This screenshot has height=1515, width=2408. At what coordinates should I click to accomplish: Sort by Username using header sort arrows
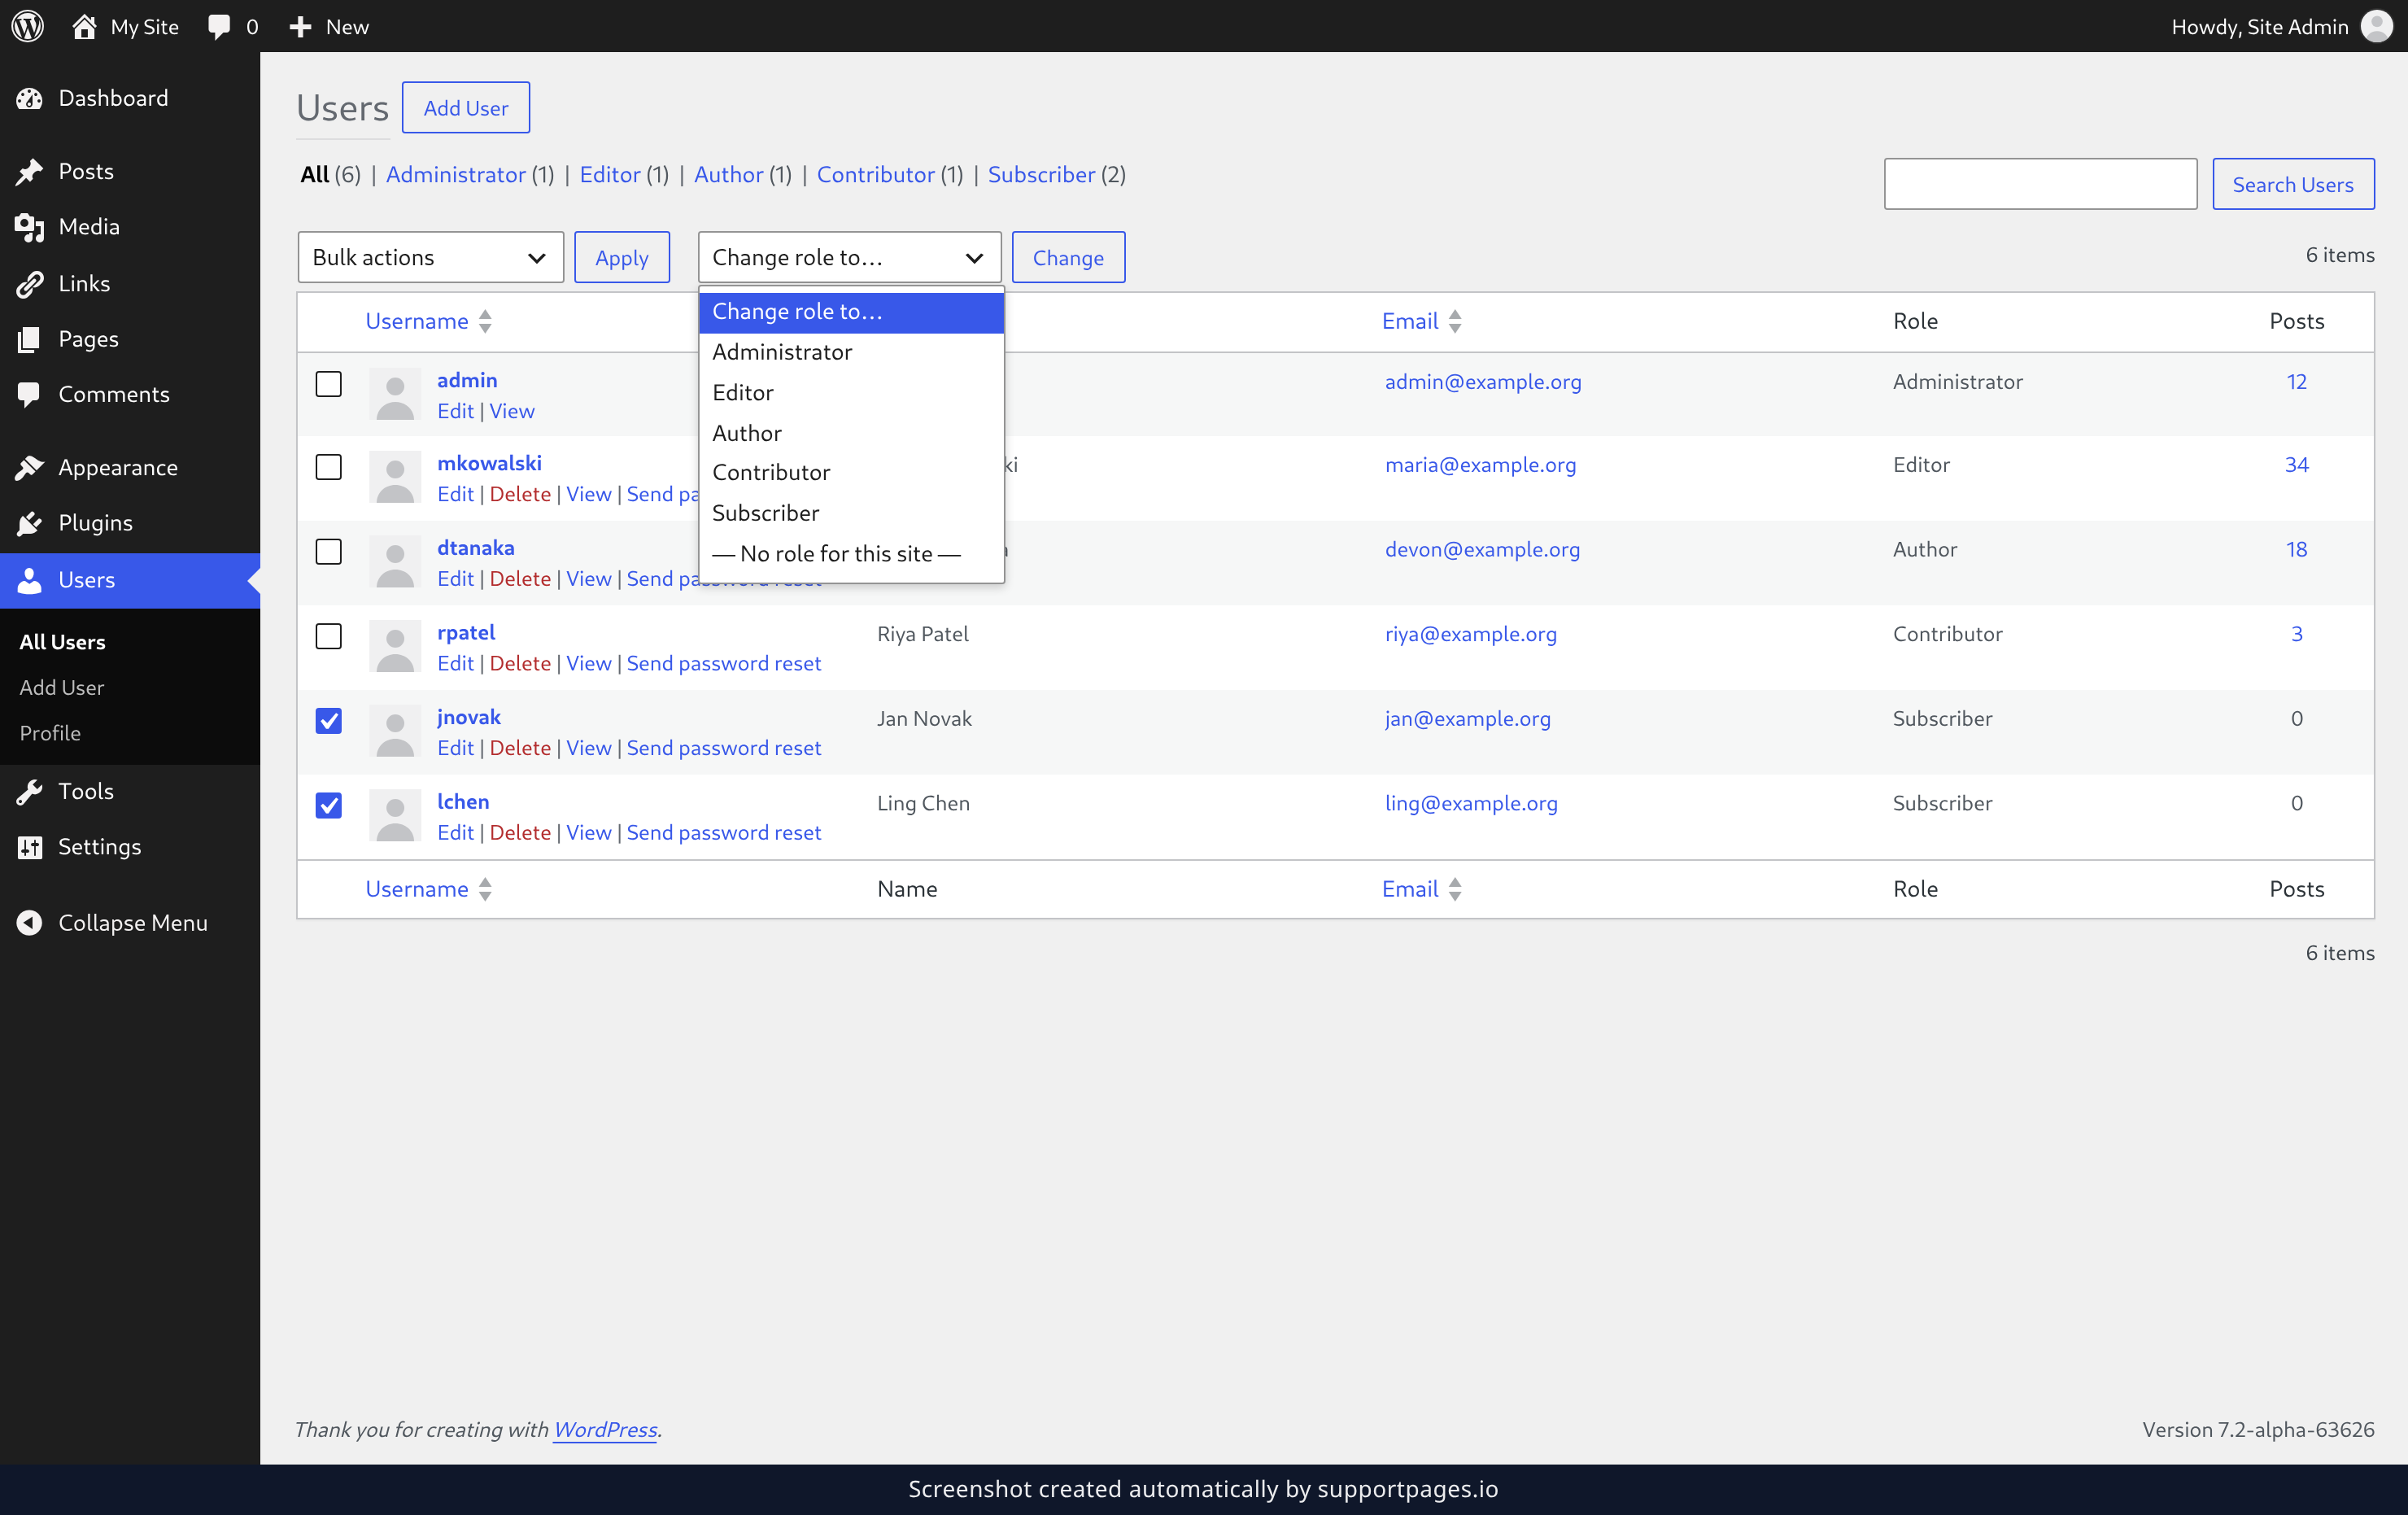485,321
